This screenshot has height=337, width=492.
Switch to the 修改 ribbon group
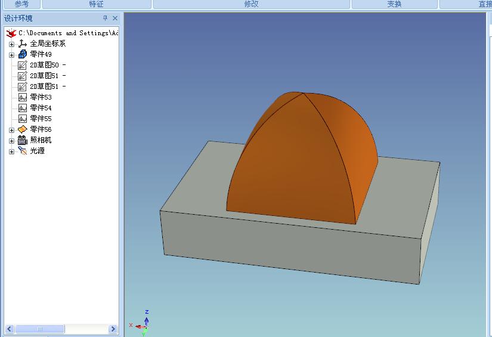point(251,4)
